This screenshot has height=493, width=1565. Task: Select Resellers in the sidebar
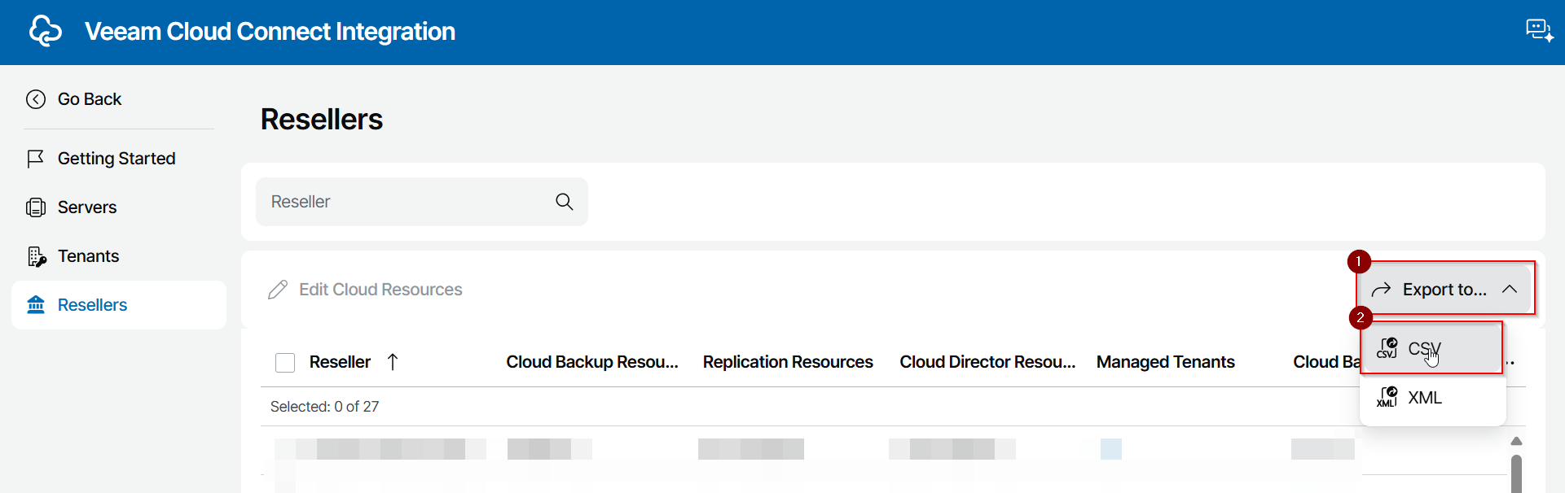click(x=119, y=305)
